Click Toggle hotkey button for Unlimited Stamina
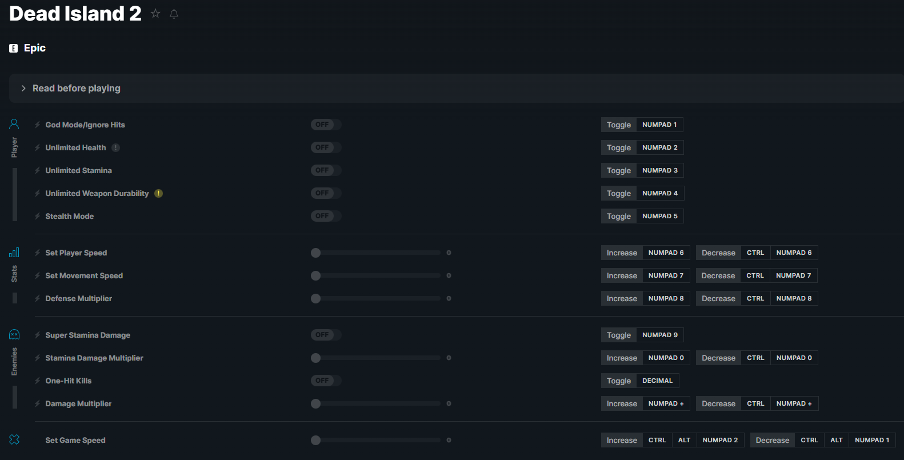 click(x=619, y=170)
